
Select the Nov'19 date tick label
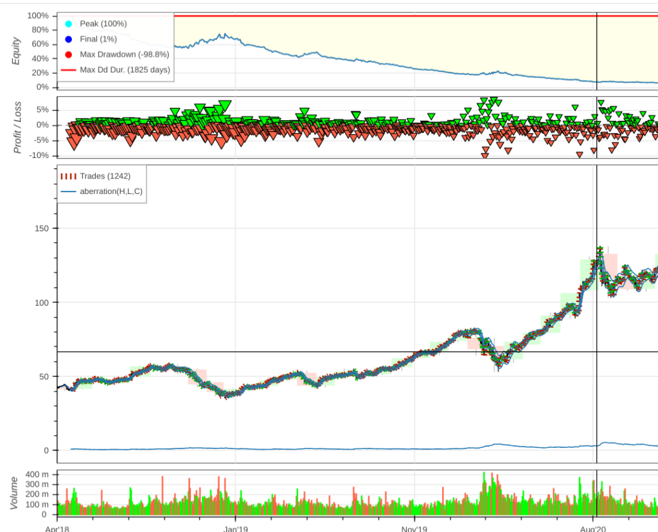point(414,528)
